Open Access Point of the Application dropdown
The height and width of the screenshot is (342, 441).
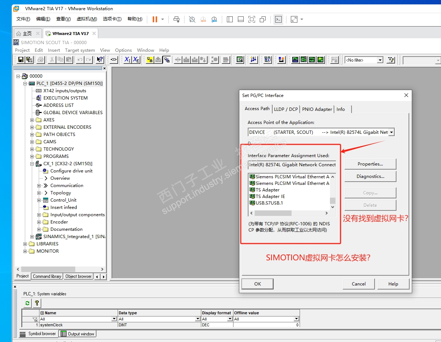(x=391, y=132)
